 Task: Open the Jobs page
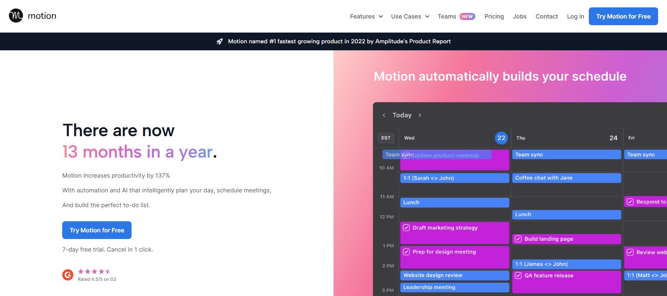click(x=520, y=16)
